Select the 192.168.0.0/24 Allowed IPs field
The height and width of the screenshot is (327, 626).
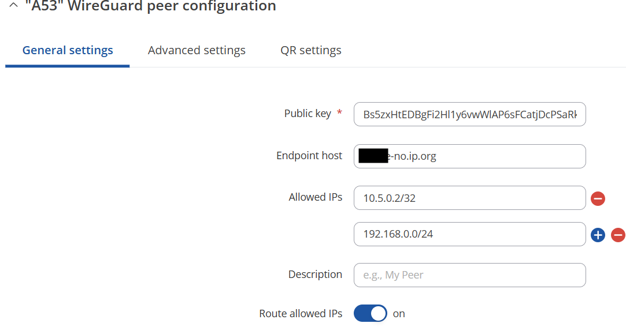pos(469,234)
